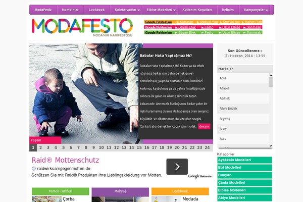Open the article 'Babalar Hata Yap(a)maz Mı?'

(166, 56)
